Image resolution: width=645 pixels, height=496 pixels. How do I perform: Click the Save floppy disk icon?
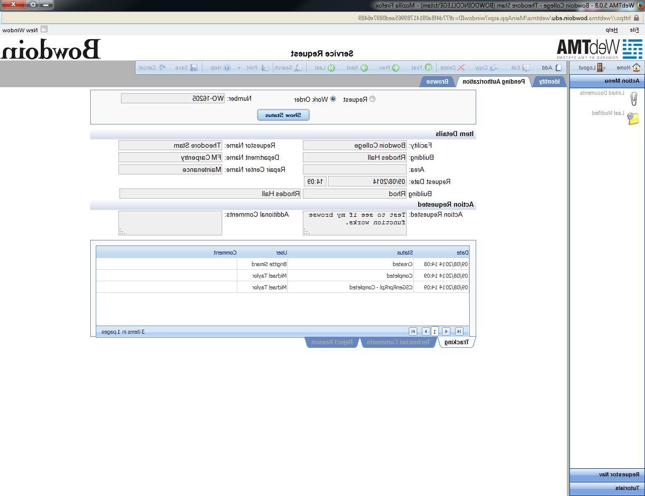coord(194,68)
